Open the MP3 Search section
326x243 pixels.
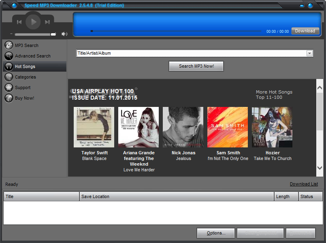pos(27,45)
